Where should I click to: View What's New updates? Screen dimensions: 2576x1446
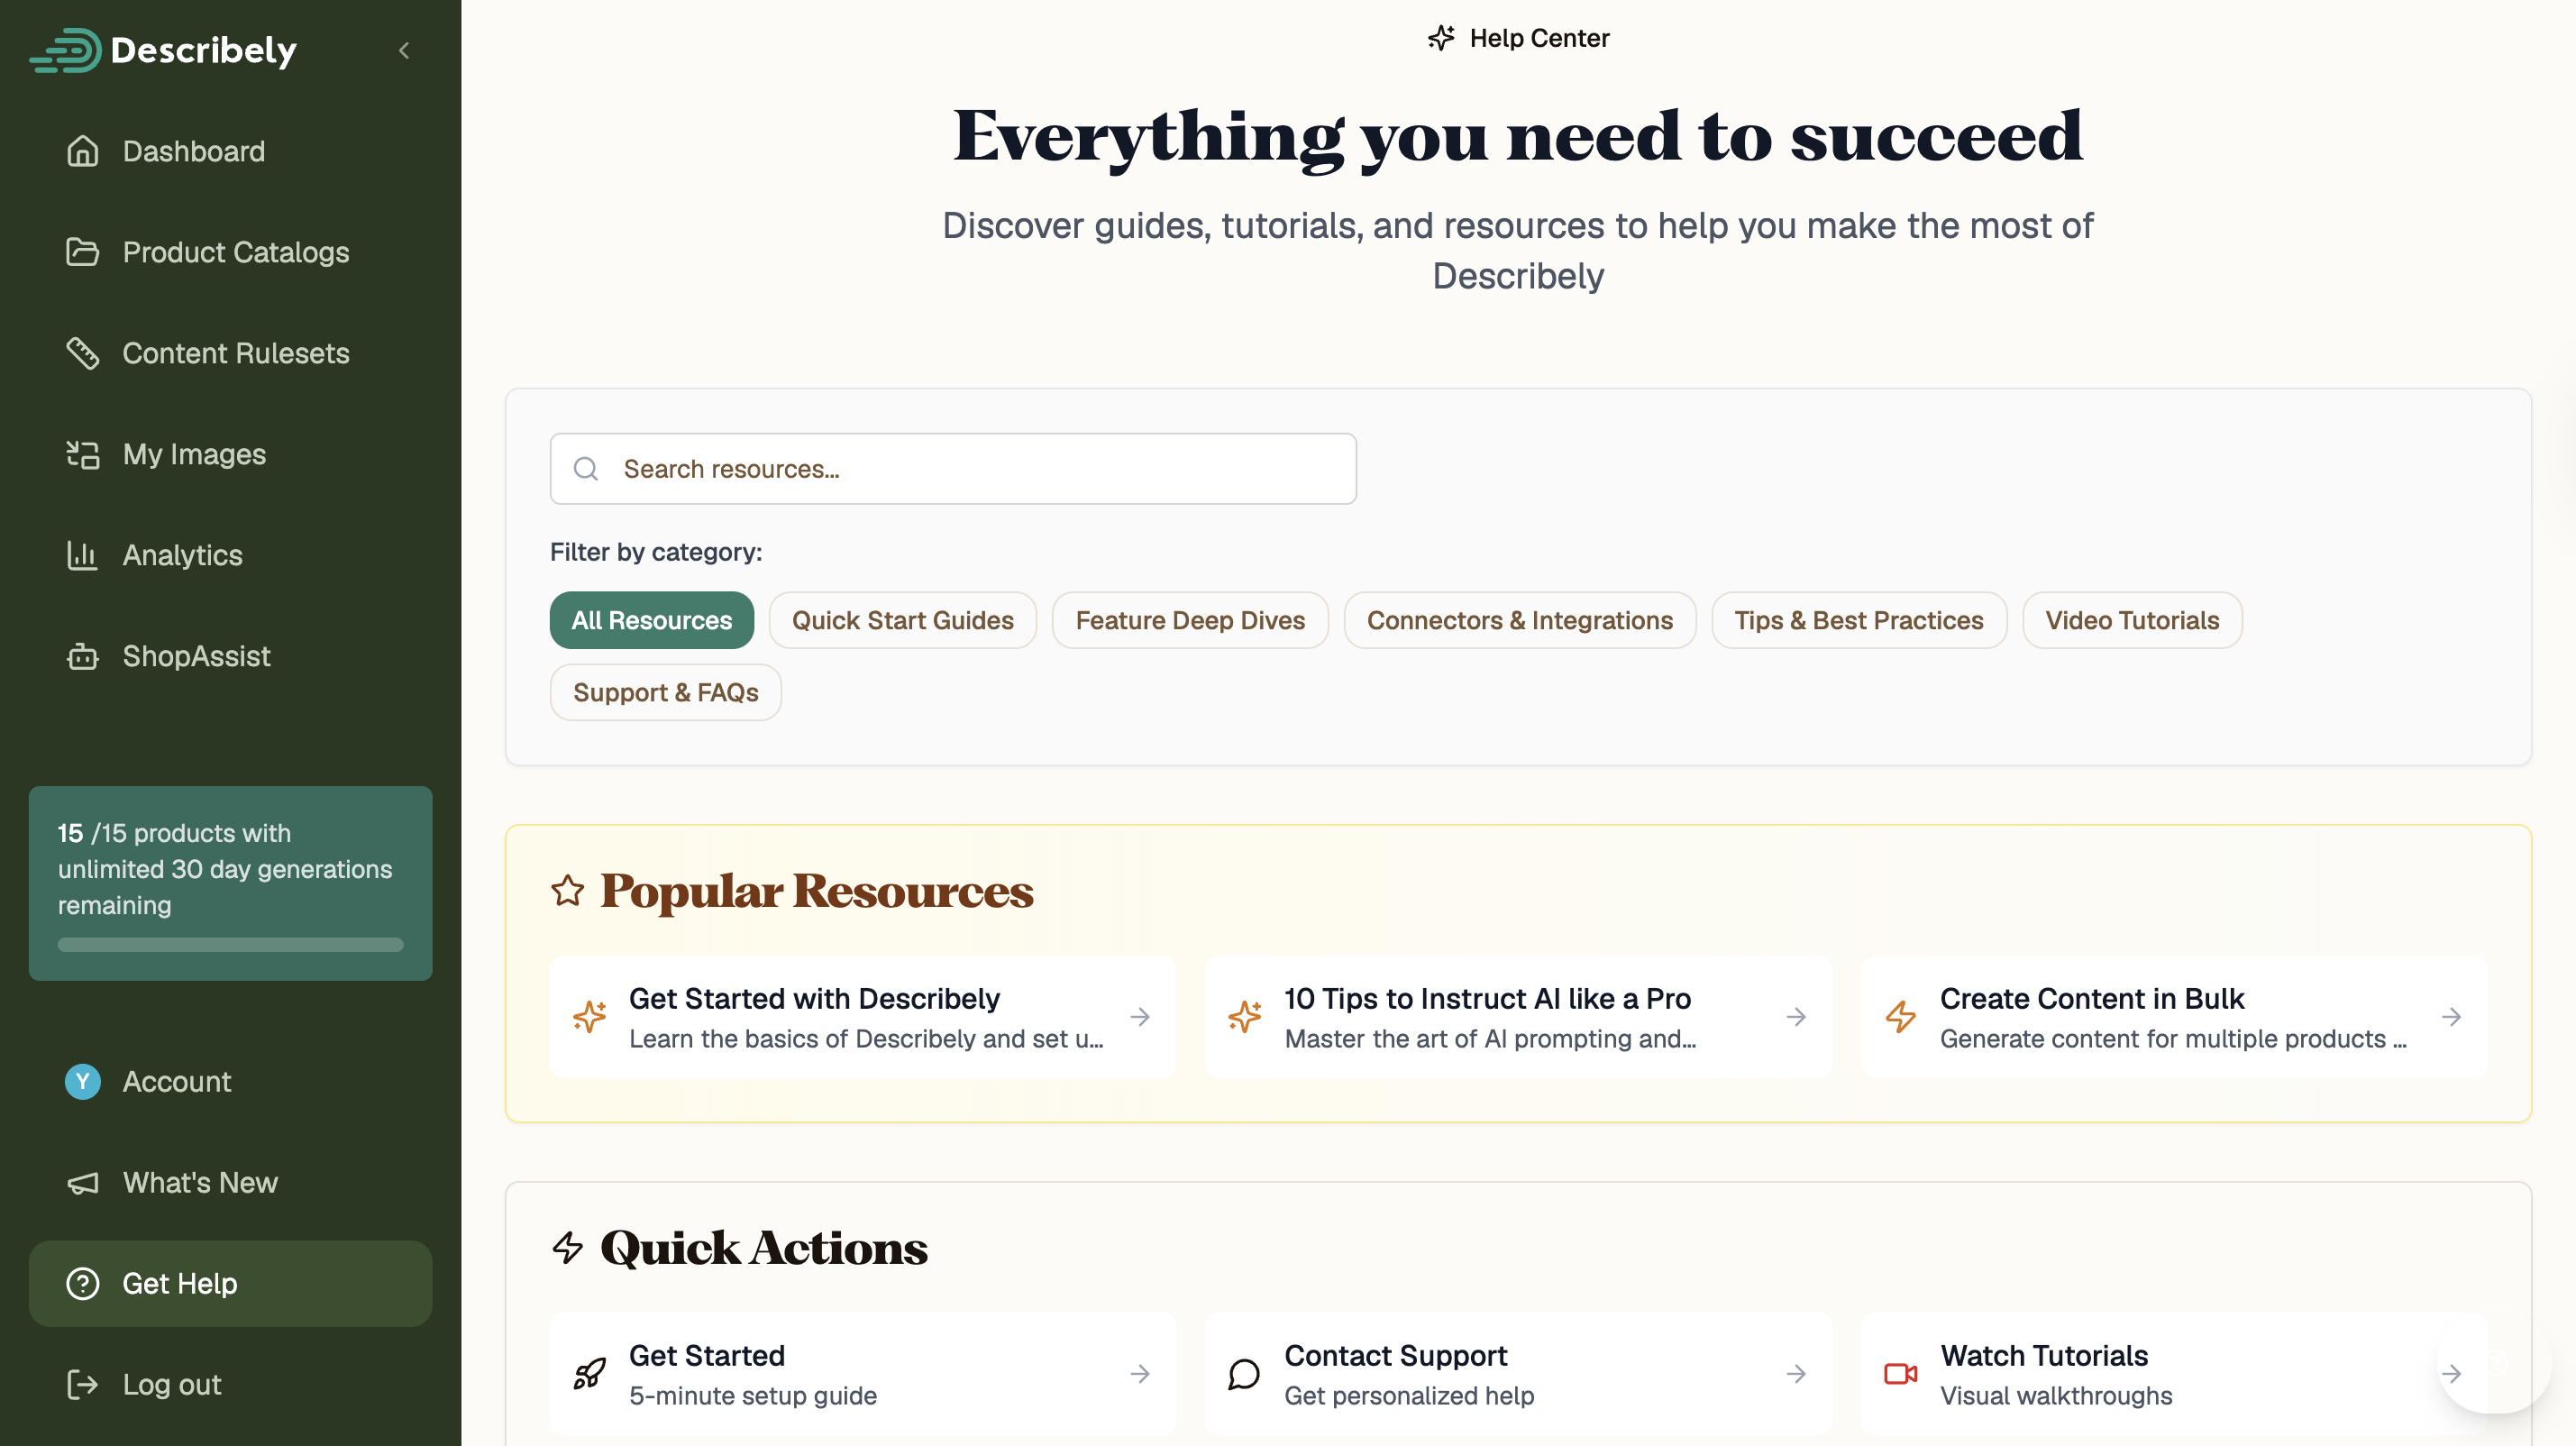click(x=230, y=1182)
